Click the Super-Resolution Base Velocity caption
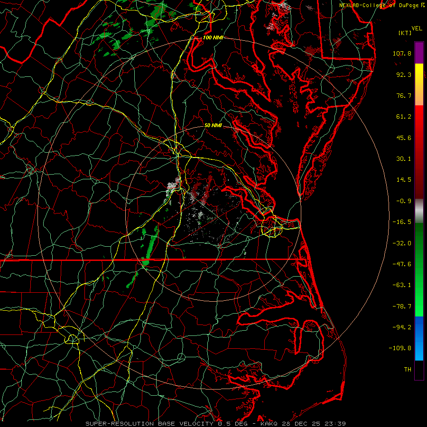Viewport: 427px width, 427px height. pos(216,424)
